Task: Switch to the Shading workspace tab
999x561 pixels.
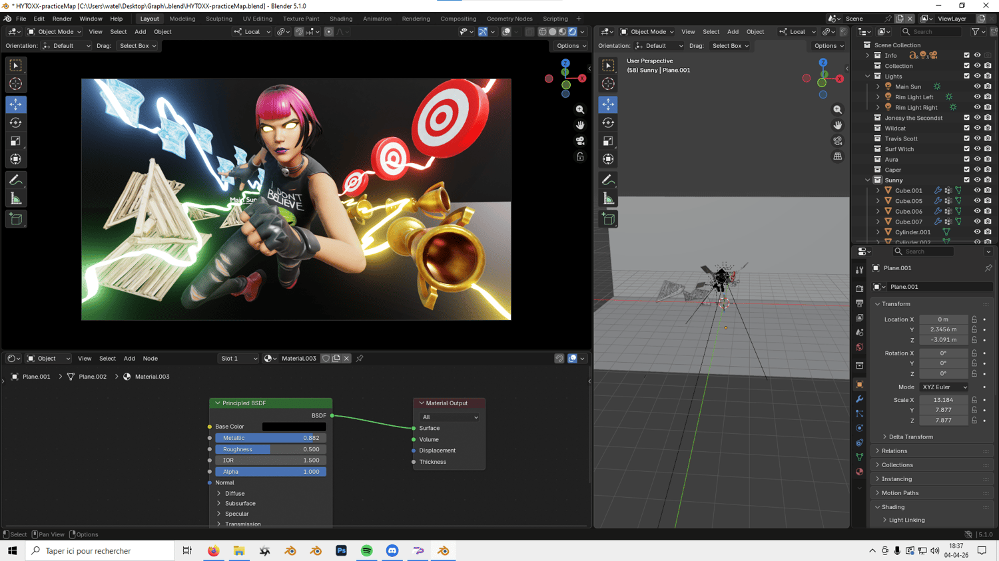Action: pyautogui.click(x=340, y=19)
